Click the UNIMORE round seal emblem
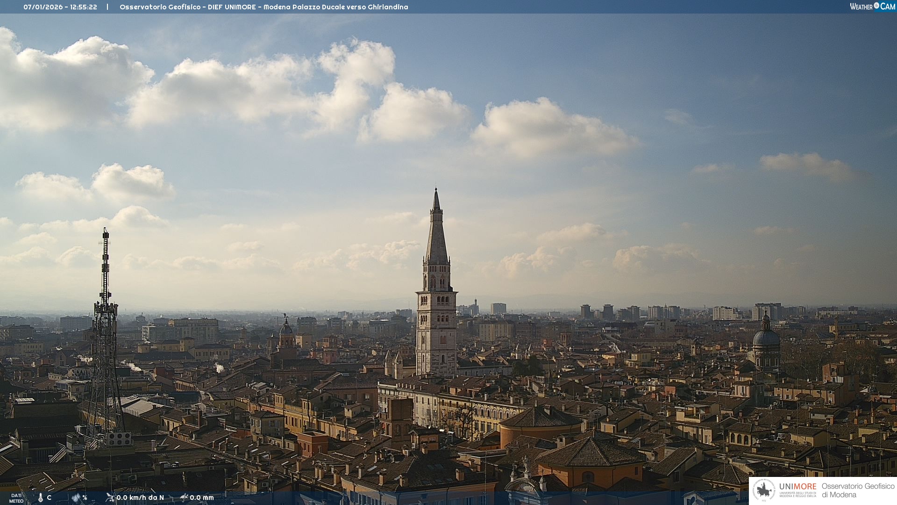 [764, 490]
